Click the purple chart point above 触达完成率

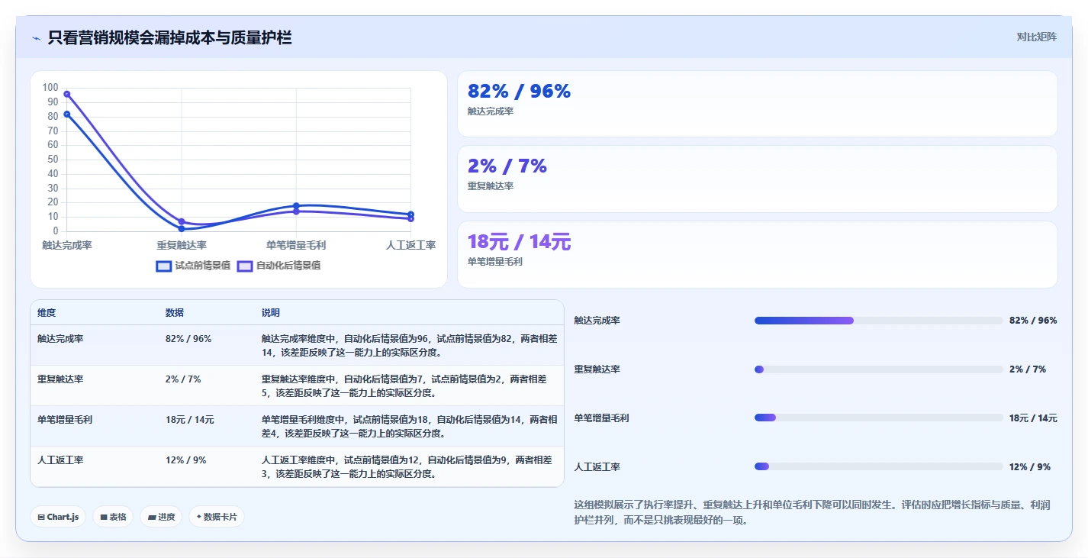(x=67, y=94)
